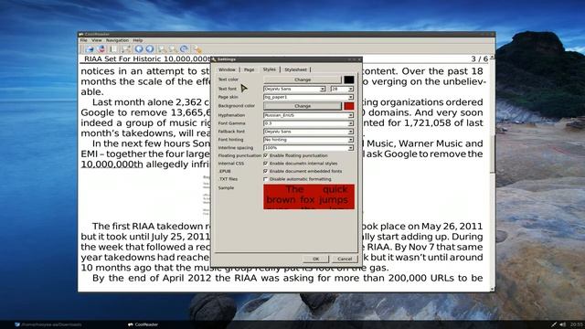Switch to the Page tab in Settings

[x=249, y=69]
